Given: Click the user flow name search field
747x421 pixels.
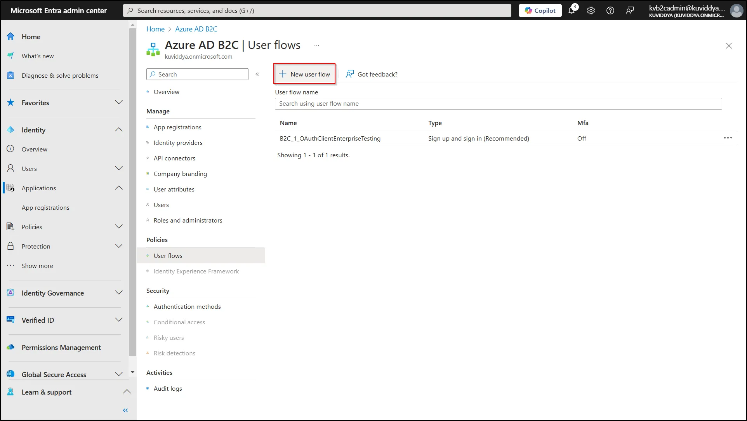Looking at the screenshot, I should pos(498,103).
